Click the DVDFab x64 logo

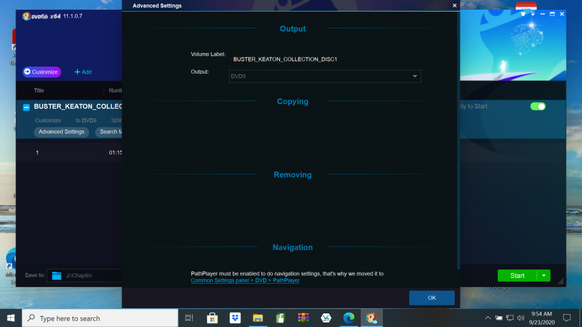tap(41, 16)
